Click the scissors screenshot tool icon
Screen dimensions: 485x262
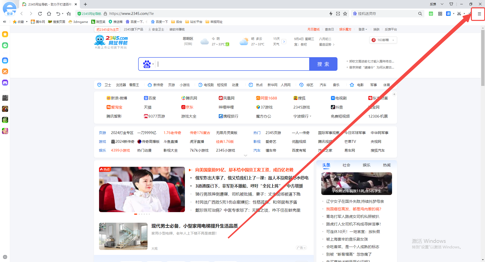459,14
